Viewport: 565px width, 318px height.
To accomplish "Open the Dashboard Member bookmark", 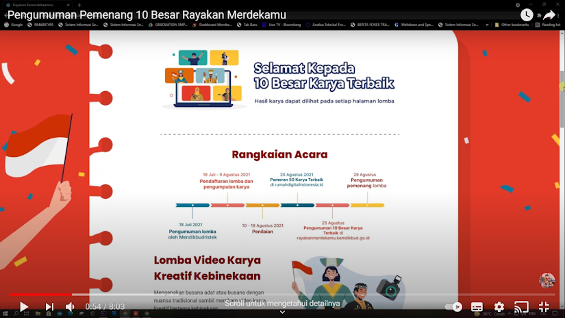I will coord(212,25).
